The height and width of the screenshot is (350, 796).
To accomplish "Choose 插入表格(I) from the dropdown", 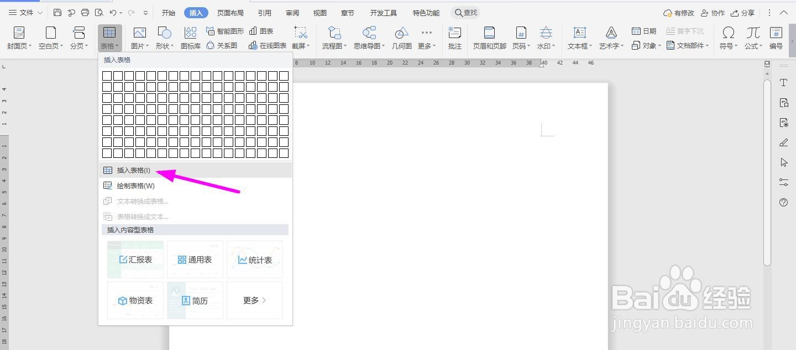I will 195,170.
